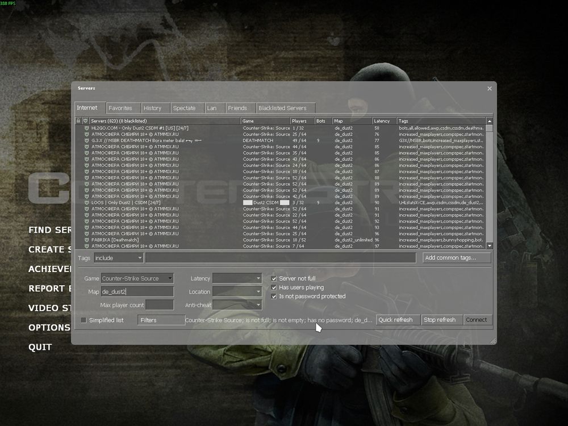Click the shield icon on the HL2GO.COM row

[86, 128]
